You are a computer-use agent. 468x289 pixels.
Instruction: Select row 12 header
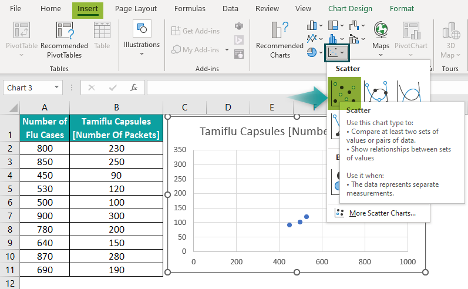(x=10, y=283)
